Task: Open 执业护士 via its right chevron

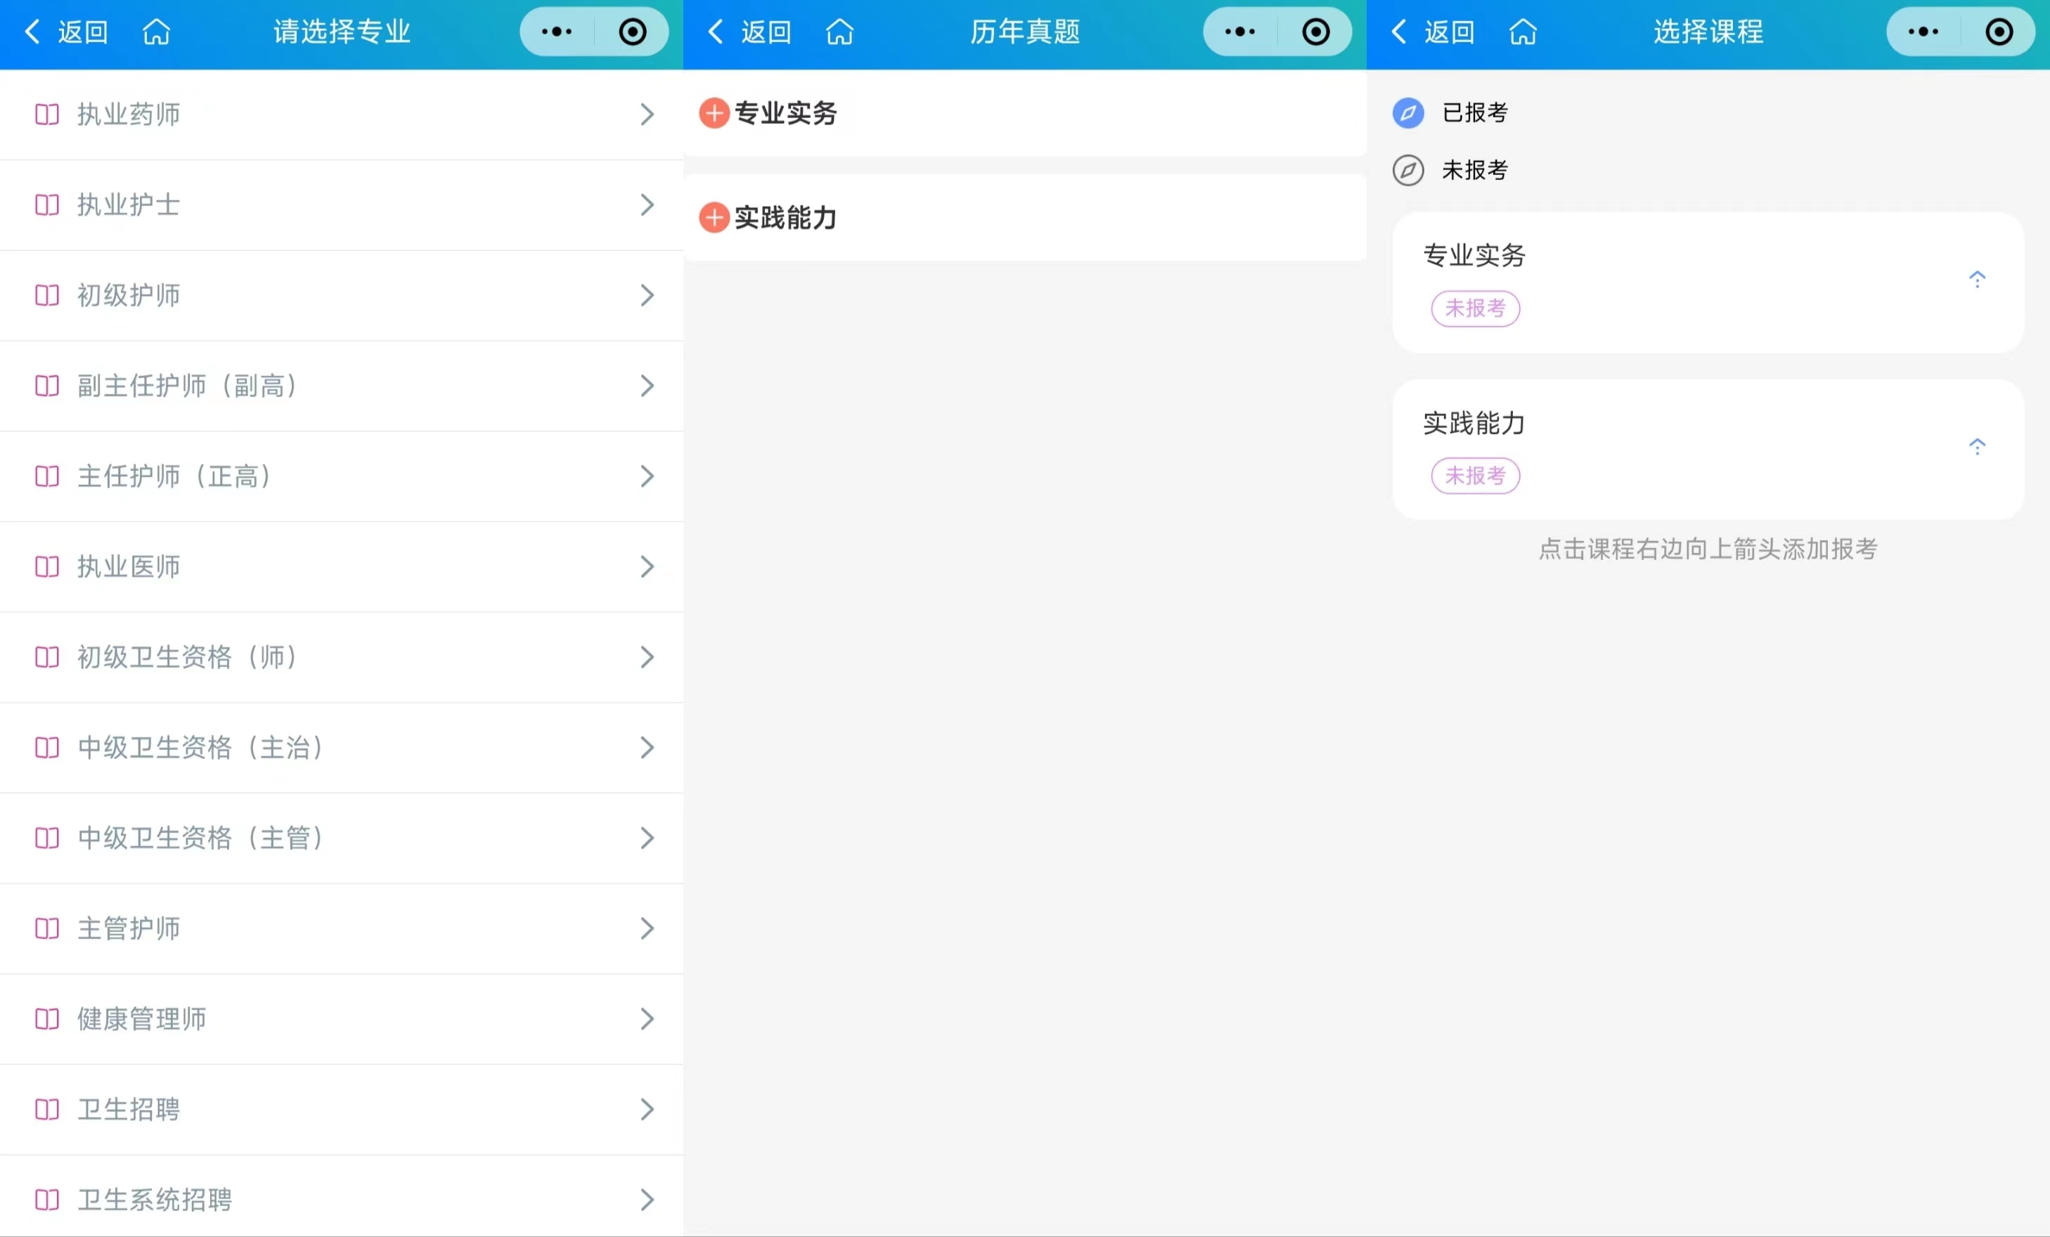Action: coord(647,205)
